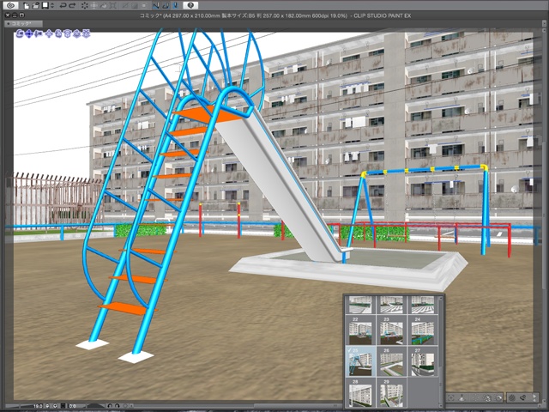Screen dimensions: 549x412
Task: Click the clear-outside-selection toolbar icon
Action: point(94,6)
